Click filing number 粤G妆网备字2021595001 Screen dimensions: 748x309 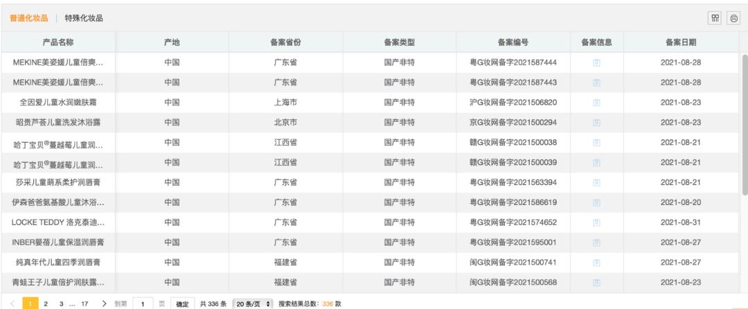click(513, 242)
